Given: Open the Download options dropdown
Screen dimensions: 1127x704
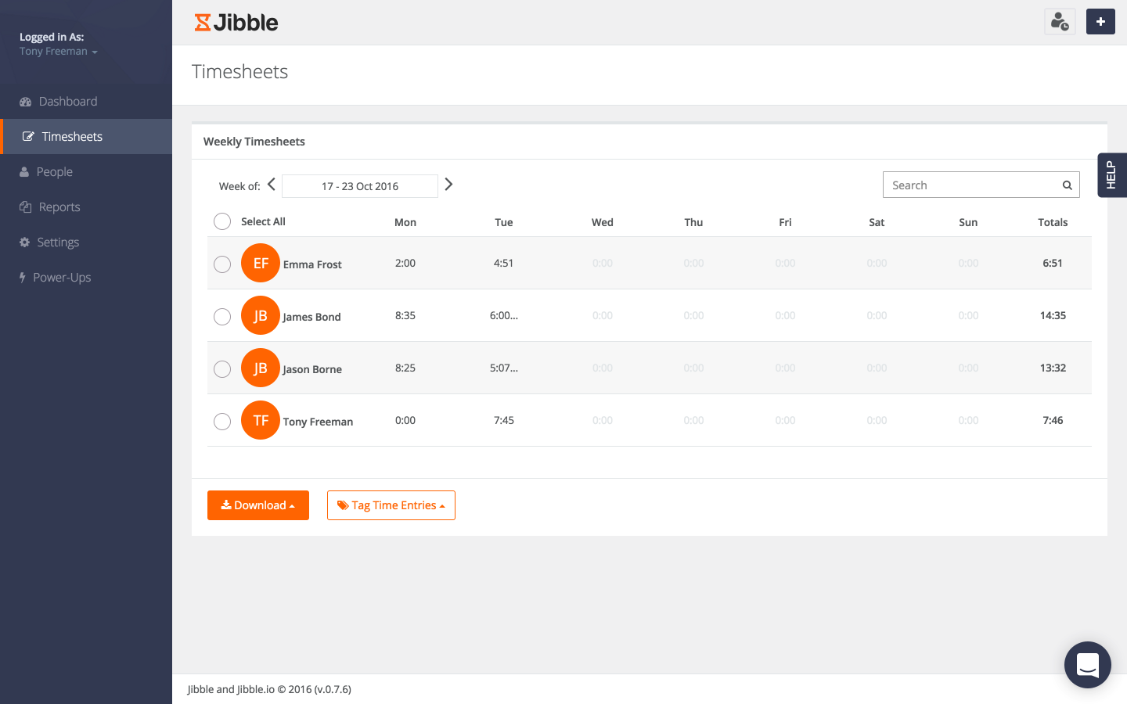Looking at the screenshot, I should tap(258, 505).
